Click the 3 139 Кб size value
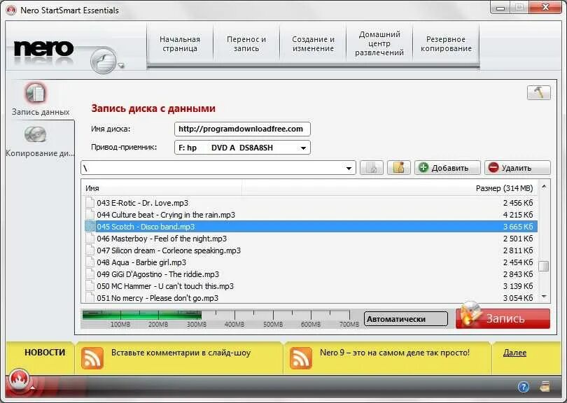 coord(518,286)
